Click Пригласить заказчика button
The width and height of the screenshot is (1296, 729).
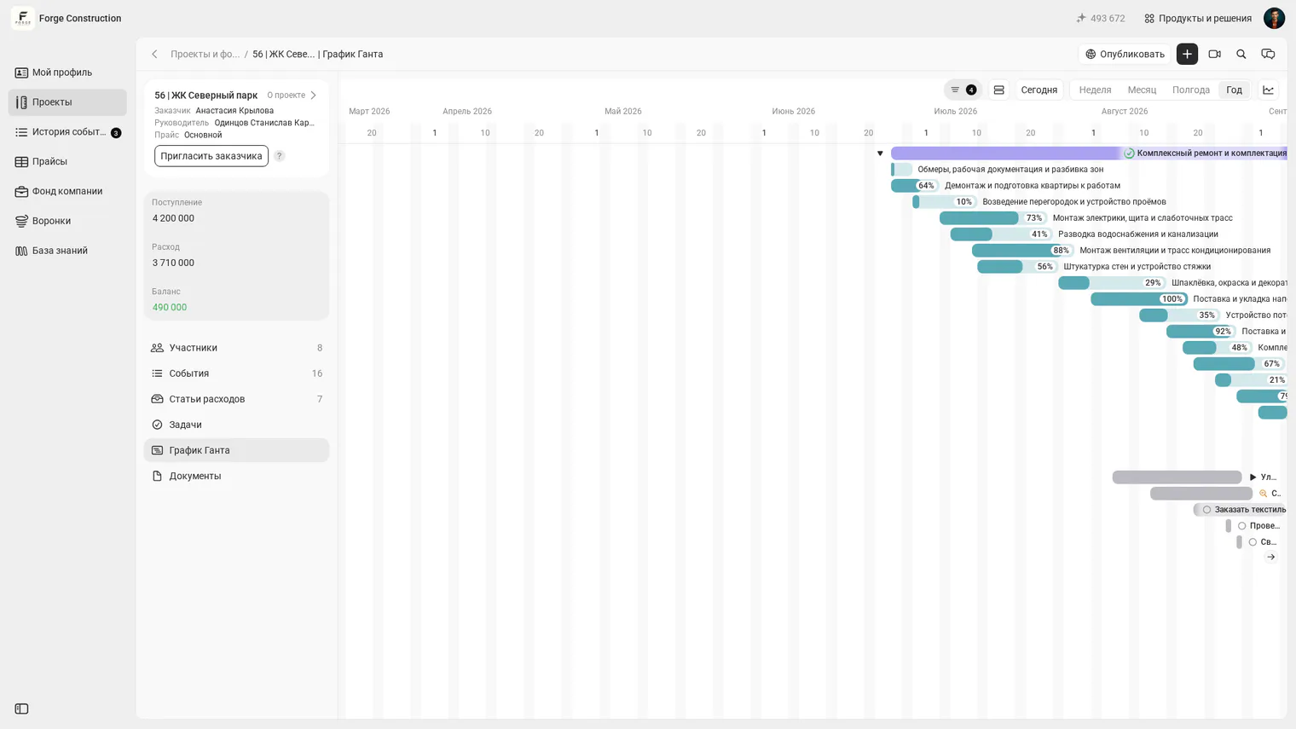click(211, 156)
